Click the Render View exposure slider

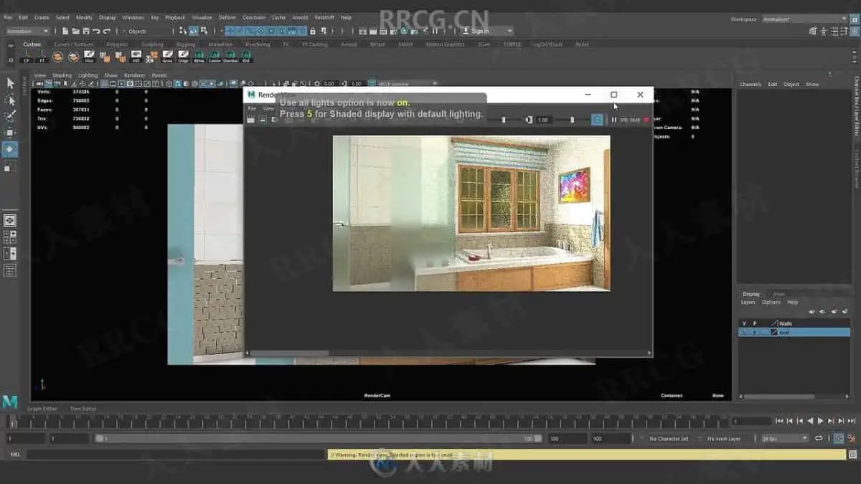pyautogui.click(x=502, y=120)
